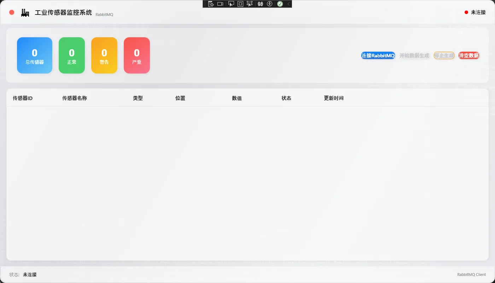Click the red 清空数据 button
Screen dimensions: 495x283
(468, 56)
